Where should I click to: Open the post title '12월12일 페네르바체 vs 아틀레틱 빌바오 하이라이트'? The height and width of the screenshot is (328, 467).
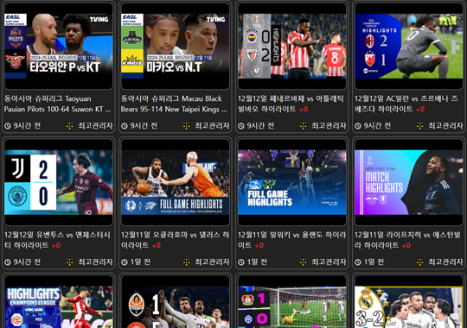pyautogui.click(x=291, y=104)
